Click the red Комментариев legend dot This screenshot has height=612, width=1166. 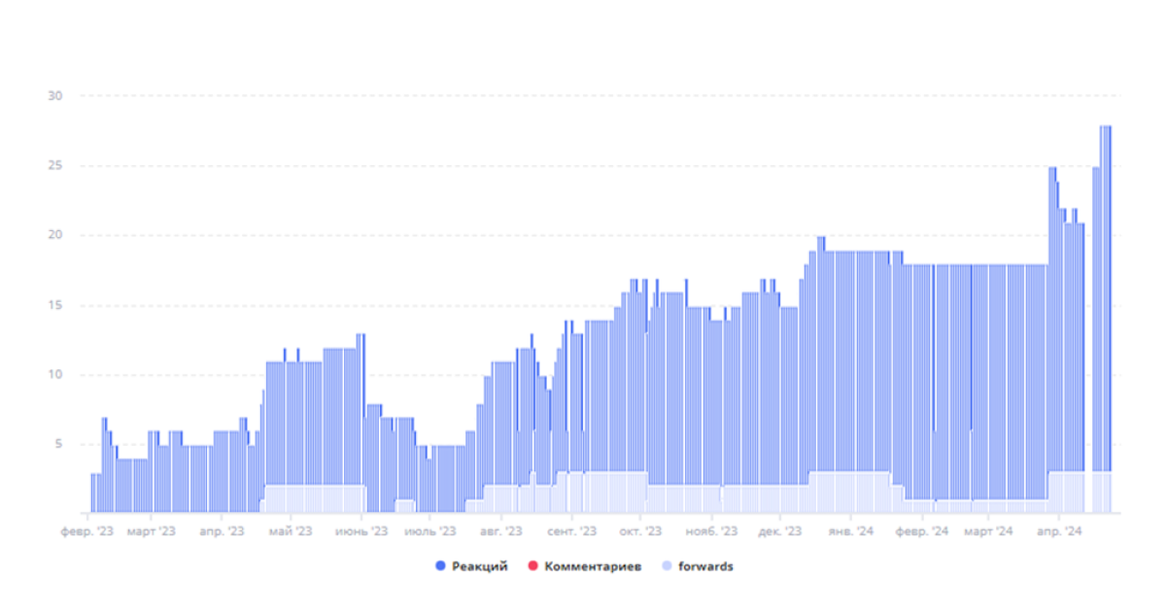(x=533, y=566)
